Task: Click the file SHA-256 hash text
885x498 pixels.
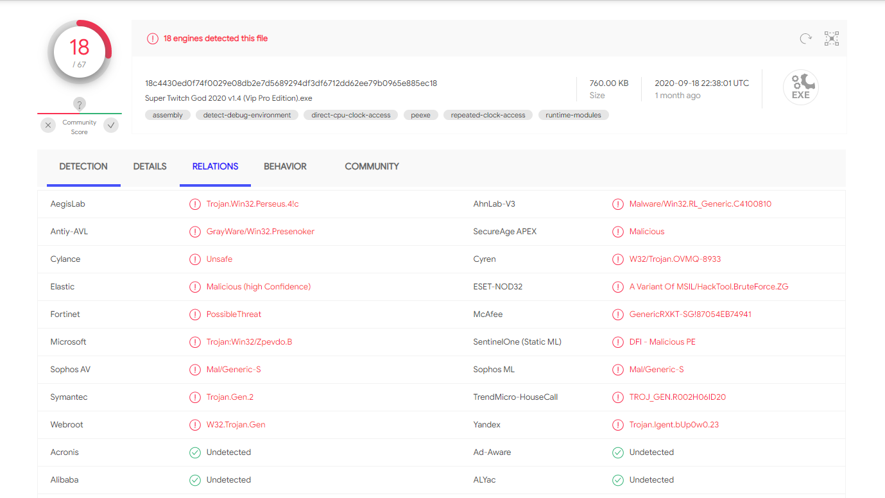Action: click(x=291, y=83)
